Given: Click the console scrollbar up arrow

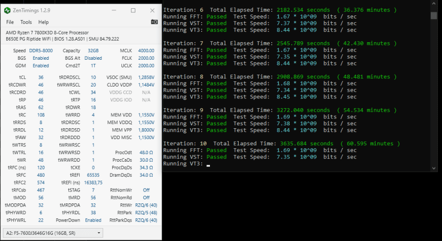Looking at the screenshot, I should click(x=434, y=4).
